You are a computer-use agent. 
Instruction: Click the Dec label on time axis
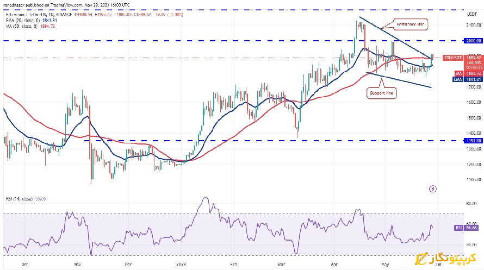(x=128, y=265)
